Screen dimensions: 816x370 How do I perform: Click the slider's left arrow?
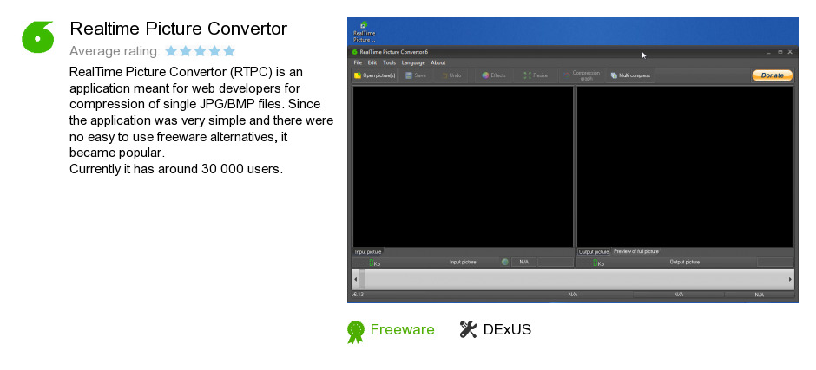355,279
